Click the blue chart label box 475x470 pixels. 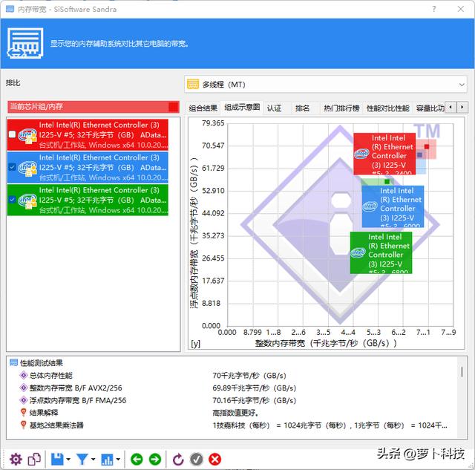coord(393,206)
